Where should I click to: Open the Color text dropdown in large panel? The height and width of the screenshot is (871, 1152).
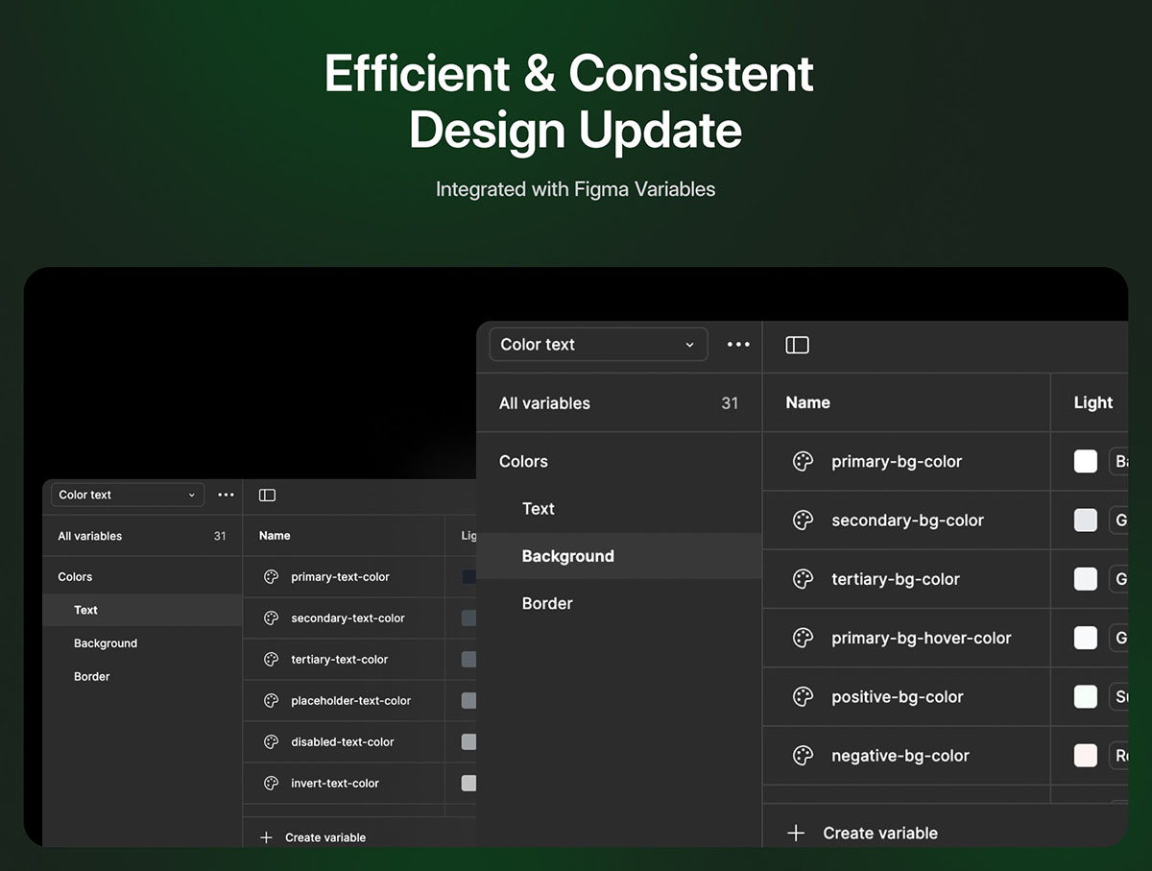pyautogui.click(x=598, y=345)
